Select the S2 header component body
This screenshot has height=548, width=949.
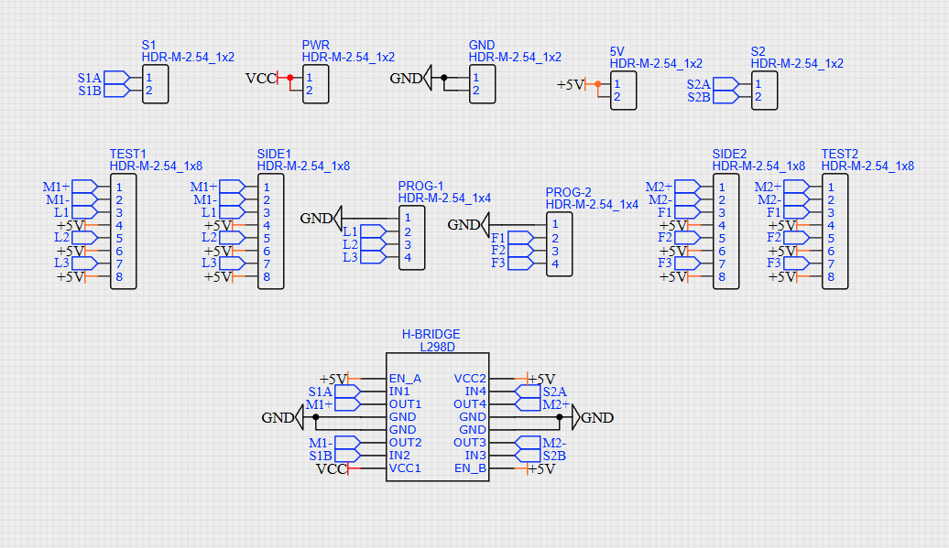tap(764, 91)
